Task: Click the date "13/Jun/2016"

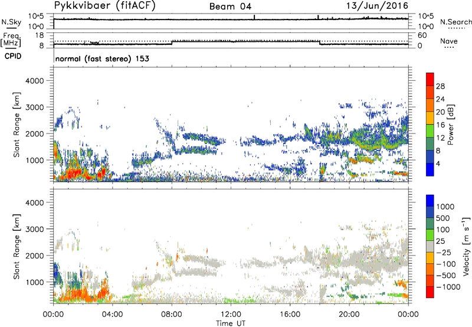Action: pyautogui.click(x=377, y=6)
